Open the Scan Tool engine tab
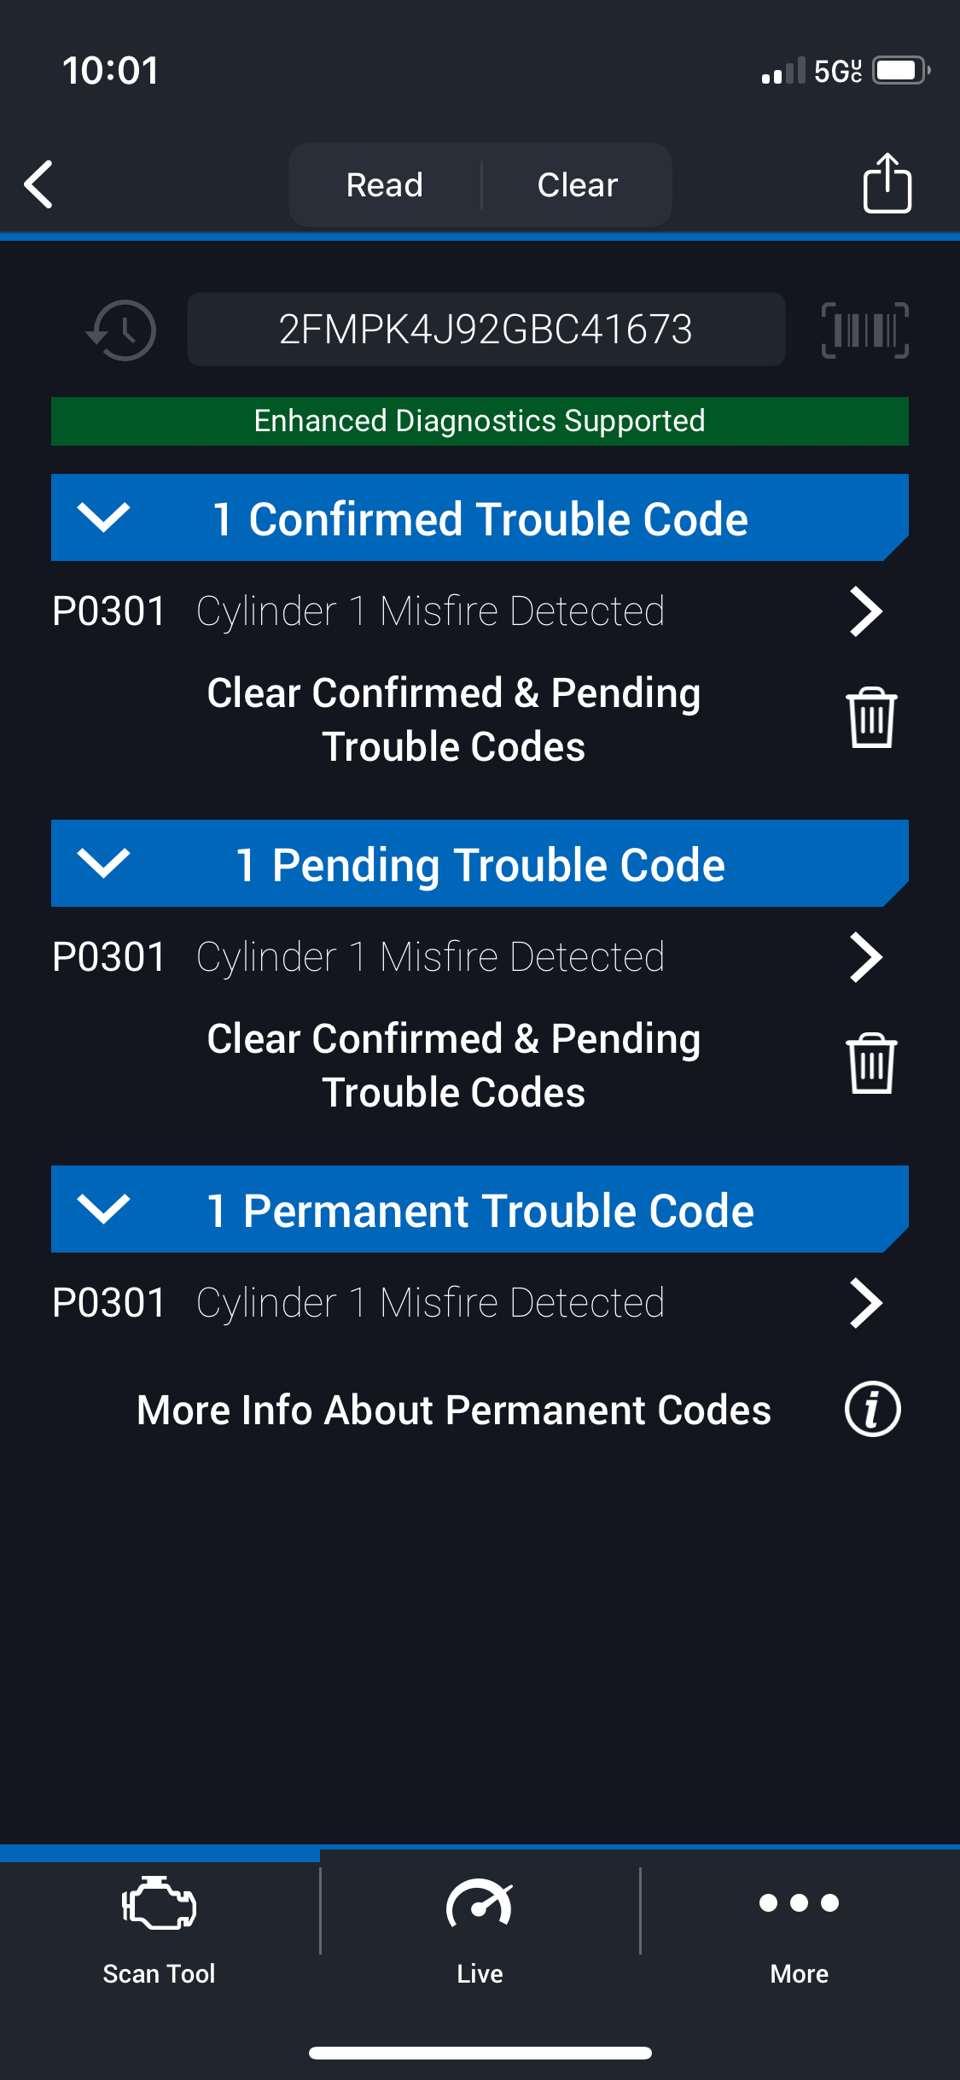The image size is (960, 2080). coord(160,1925)
